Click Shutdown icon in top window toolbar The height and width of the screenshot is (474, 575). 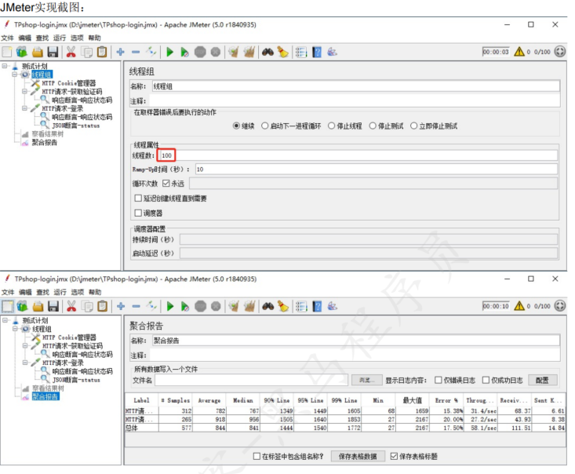(216, 52)
